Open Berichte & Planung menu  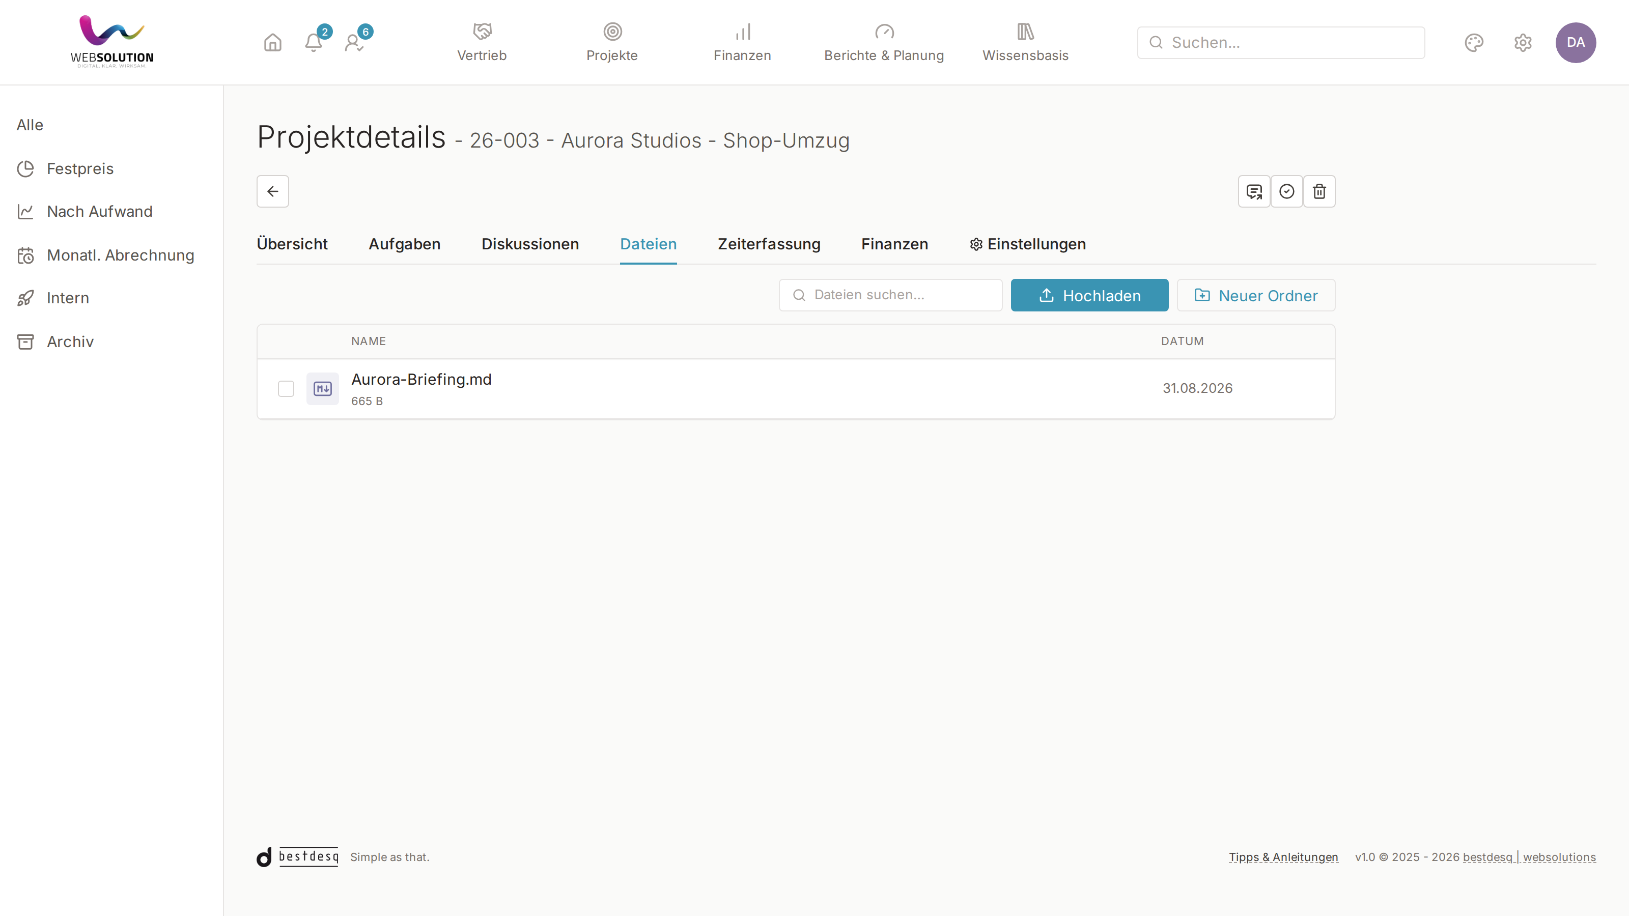[884, 42]
